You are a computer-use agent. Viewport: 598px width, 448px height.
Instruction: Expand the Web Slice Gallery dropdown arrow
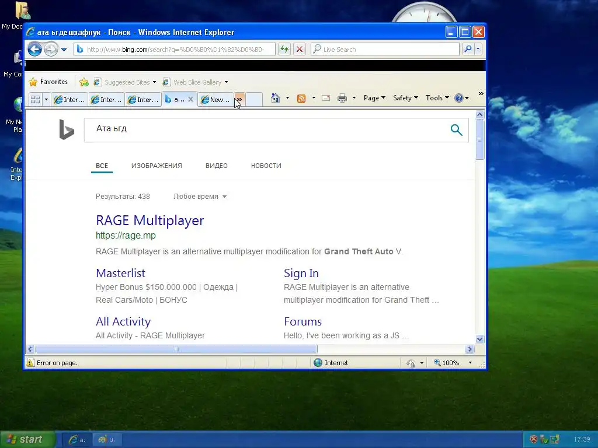[x=226, y=82]
